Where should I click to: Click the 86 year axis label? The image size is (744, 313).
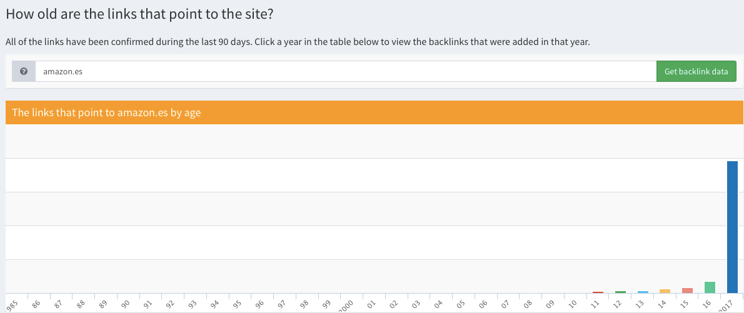(x=36, y=304)
